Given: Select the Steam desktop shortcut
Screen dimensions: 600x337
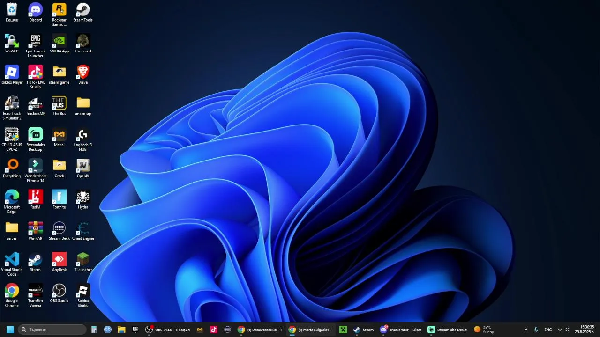Looking at the screenshot, I should click(36, 262).
